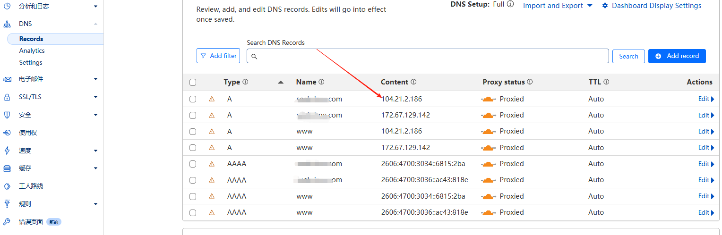
Task: Toggle the select-all checkbox in table header
Action: [x=193, y=83]
